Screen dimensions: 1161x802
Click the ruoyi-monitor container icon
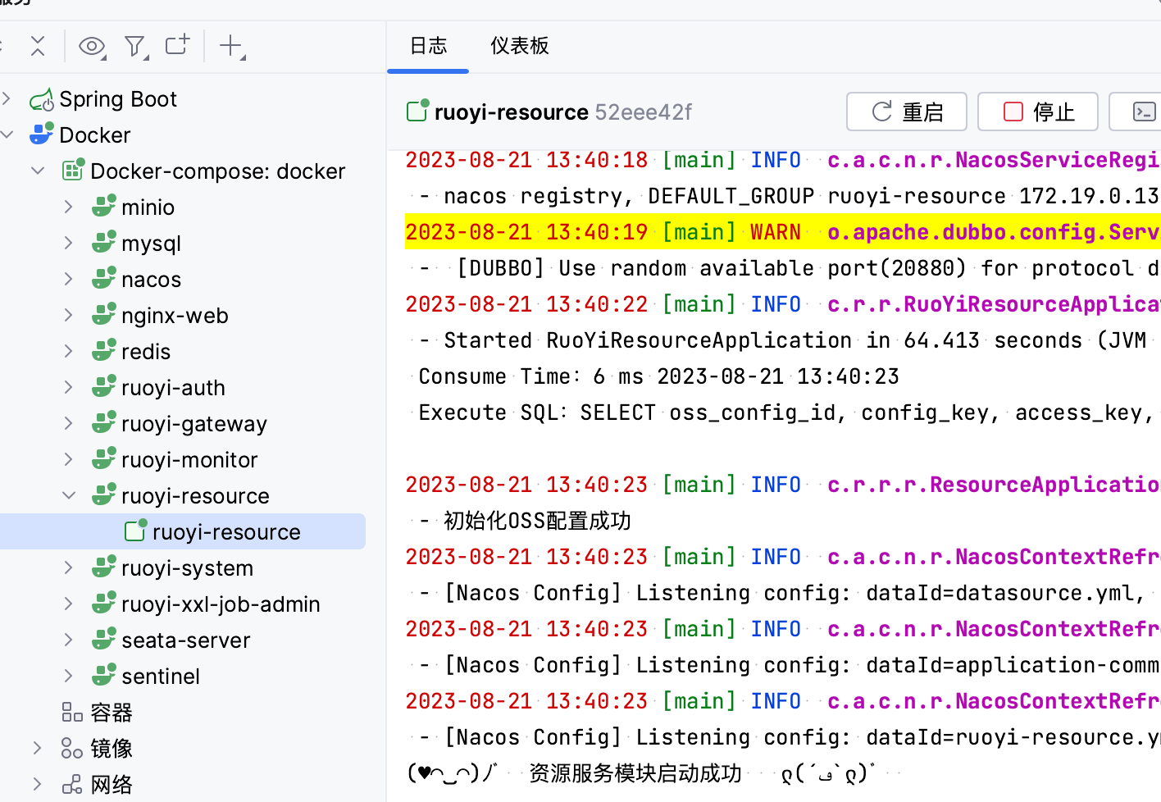pyautogui.click(x=104, y=459)
